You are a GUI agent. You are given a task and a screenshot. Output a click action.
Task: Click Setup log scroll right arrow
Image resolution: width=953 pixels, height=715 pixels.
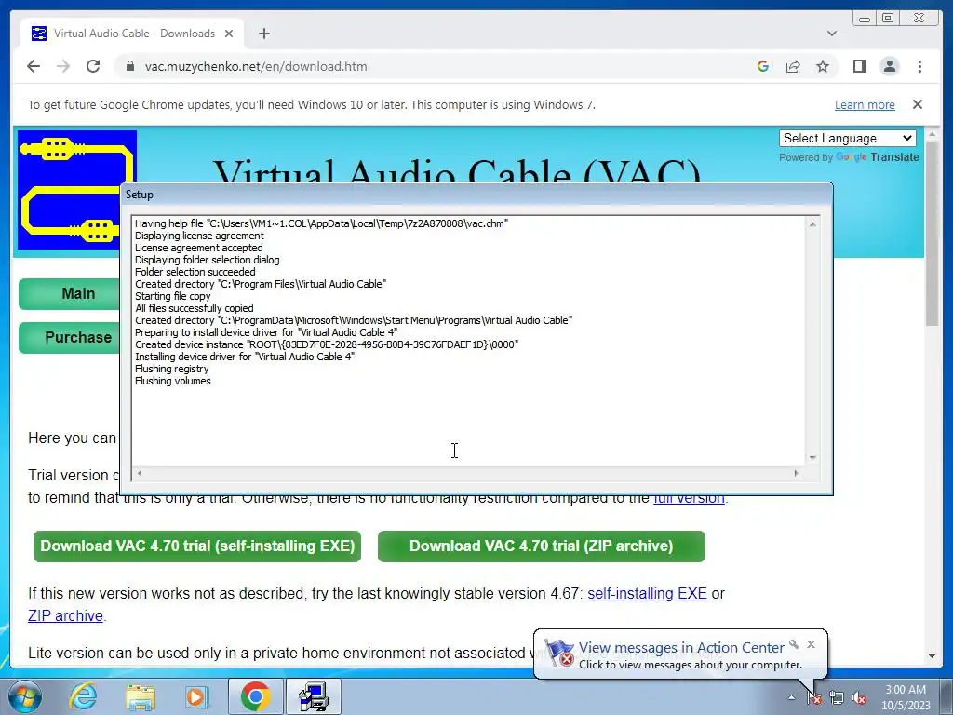(x=797, y=473)
